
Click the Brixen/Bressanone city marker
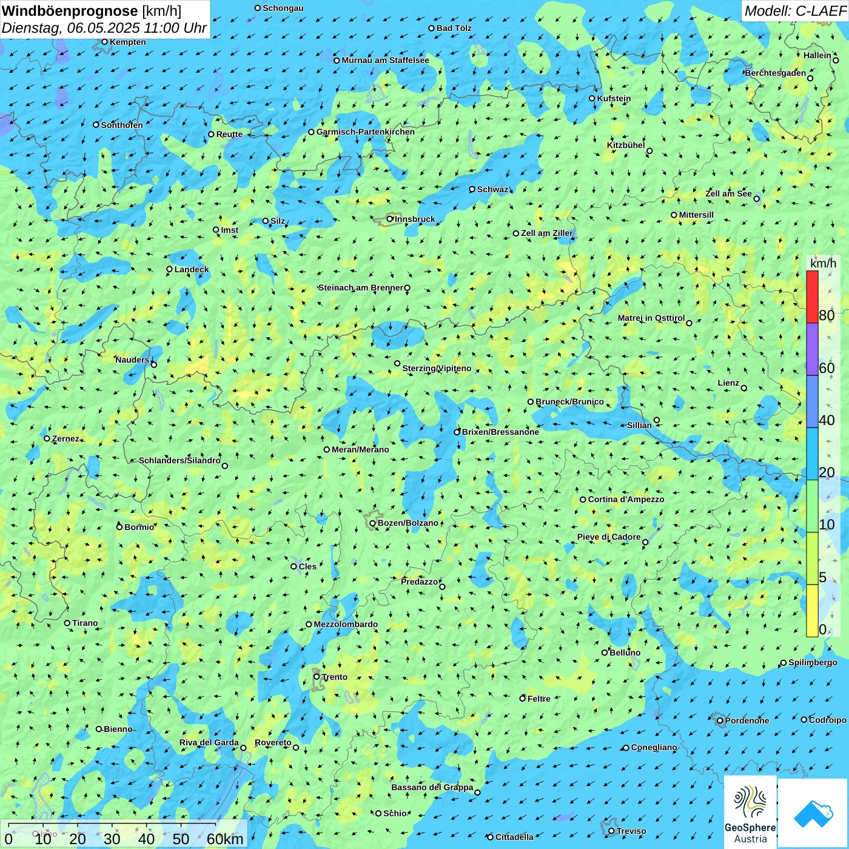coord(457,432)
